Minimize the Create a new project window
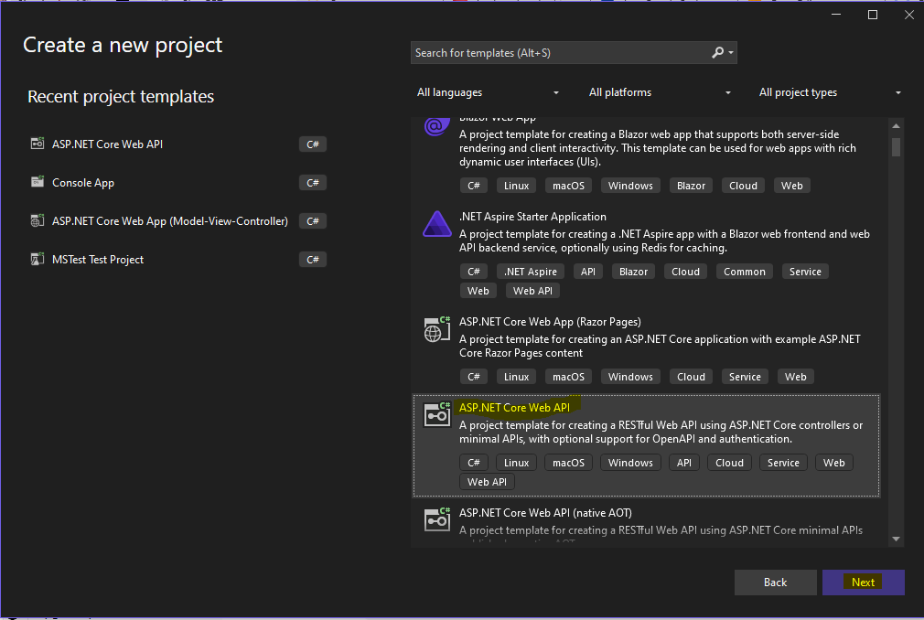 [836, 15]
